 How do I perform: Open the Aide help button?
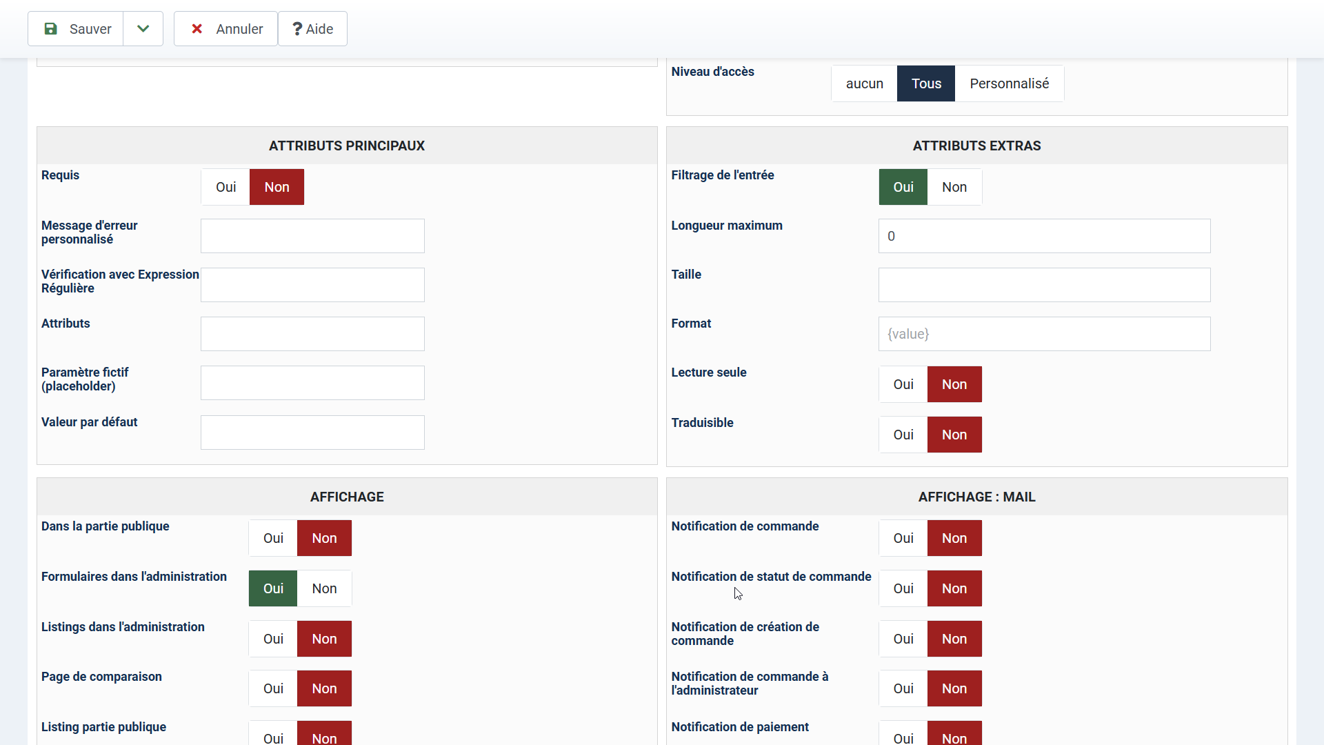(312, 29)
